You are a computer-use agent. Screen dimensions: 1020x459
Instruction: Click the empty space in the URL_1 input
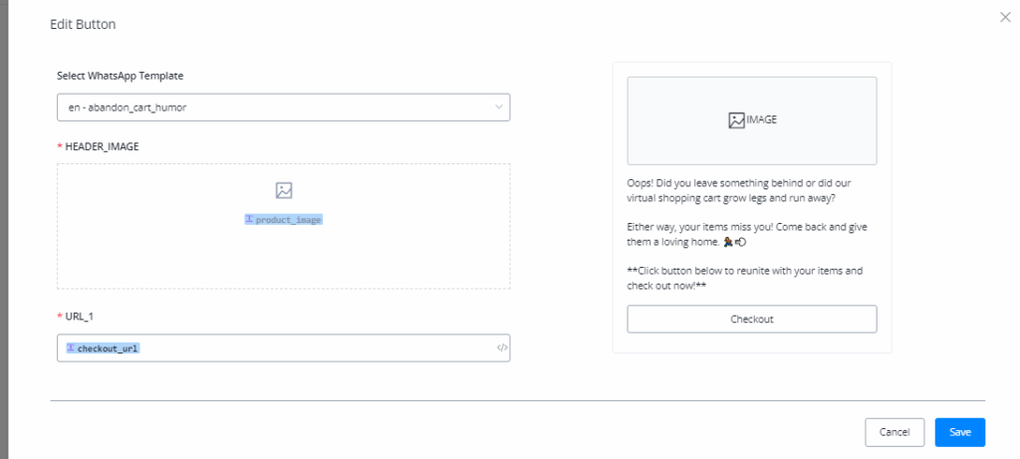(x=319, y=347)
